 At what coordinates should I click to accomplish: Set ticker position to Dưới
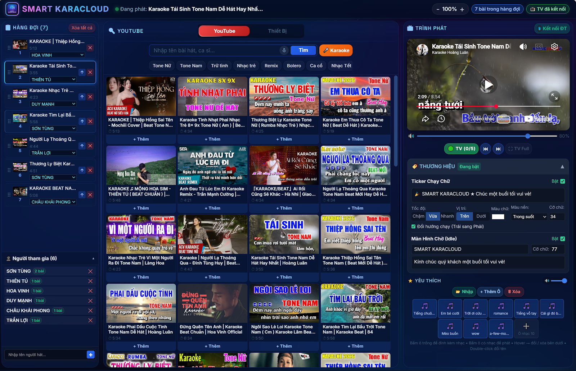coord(481,216)
